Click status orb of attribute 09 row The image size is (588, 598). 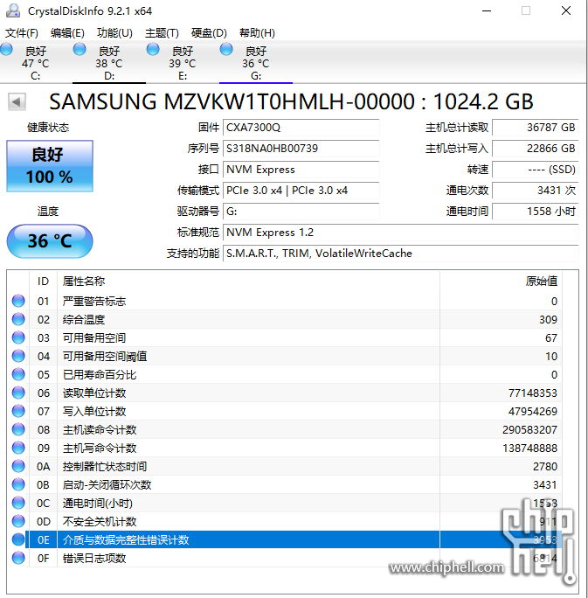click(x=18, y=448)
